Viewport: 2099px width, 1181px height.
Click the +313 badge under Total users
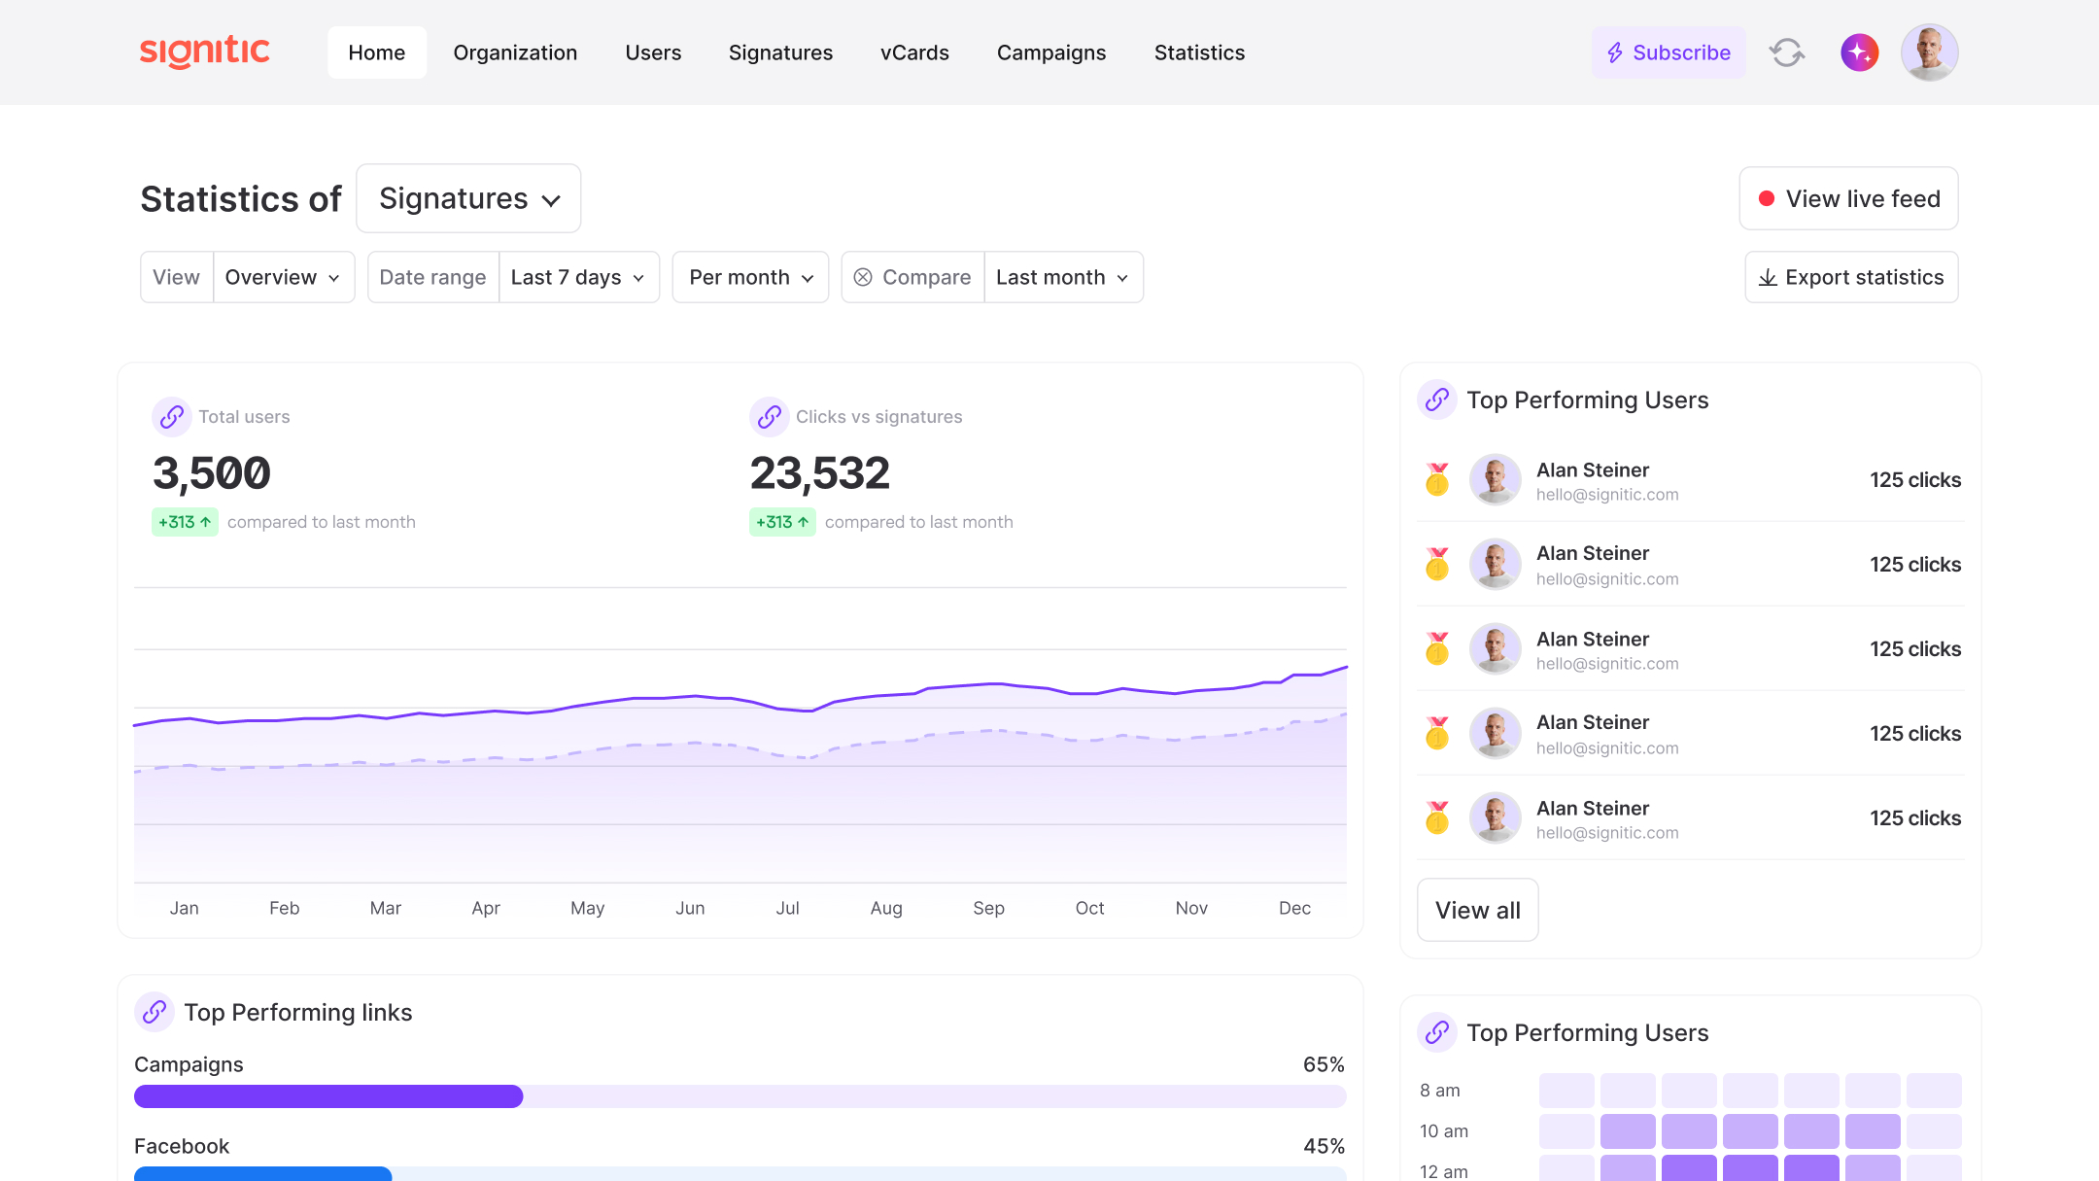(185, 522)
